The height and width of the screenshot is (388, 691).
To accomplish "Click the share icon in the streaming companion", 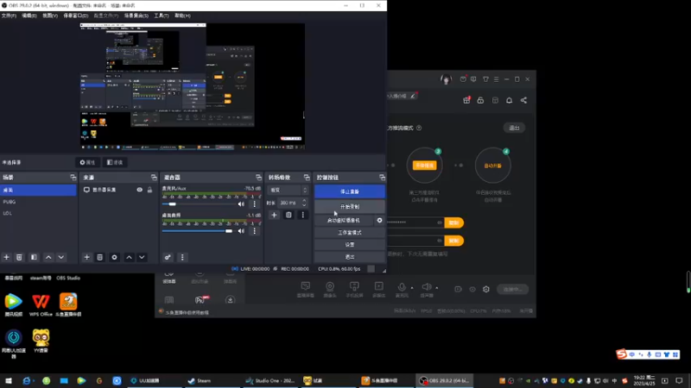I will tap(523, 100).
